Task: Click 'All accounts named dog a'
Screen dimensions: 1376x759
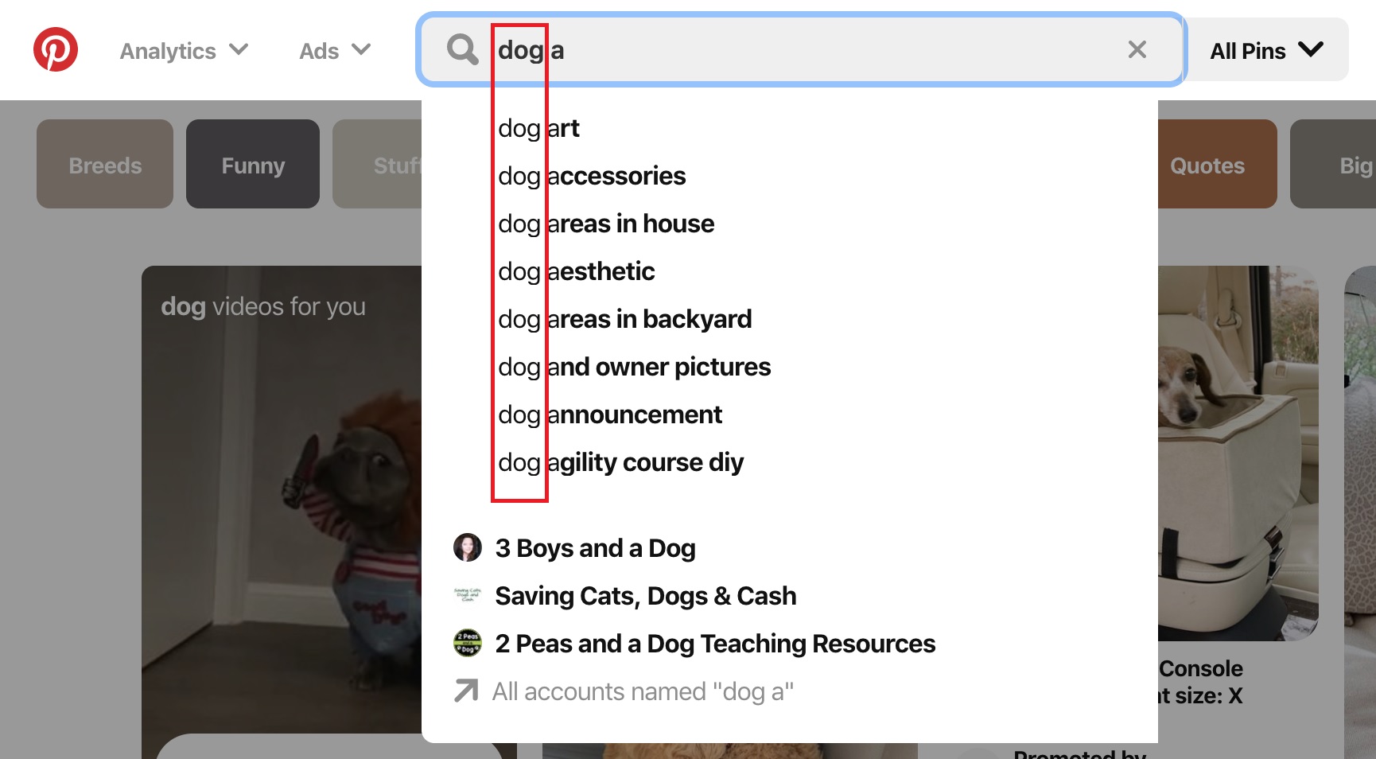Action: [x=643, y=691]
